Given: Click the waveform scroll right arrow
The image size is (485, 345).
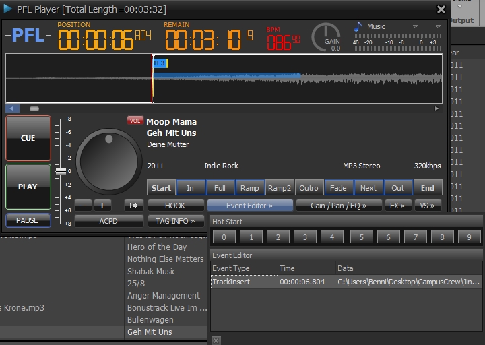Looking at the screenshot, I should [437, 108].
